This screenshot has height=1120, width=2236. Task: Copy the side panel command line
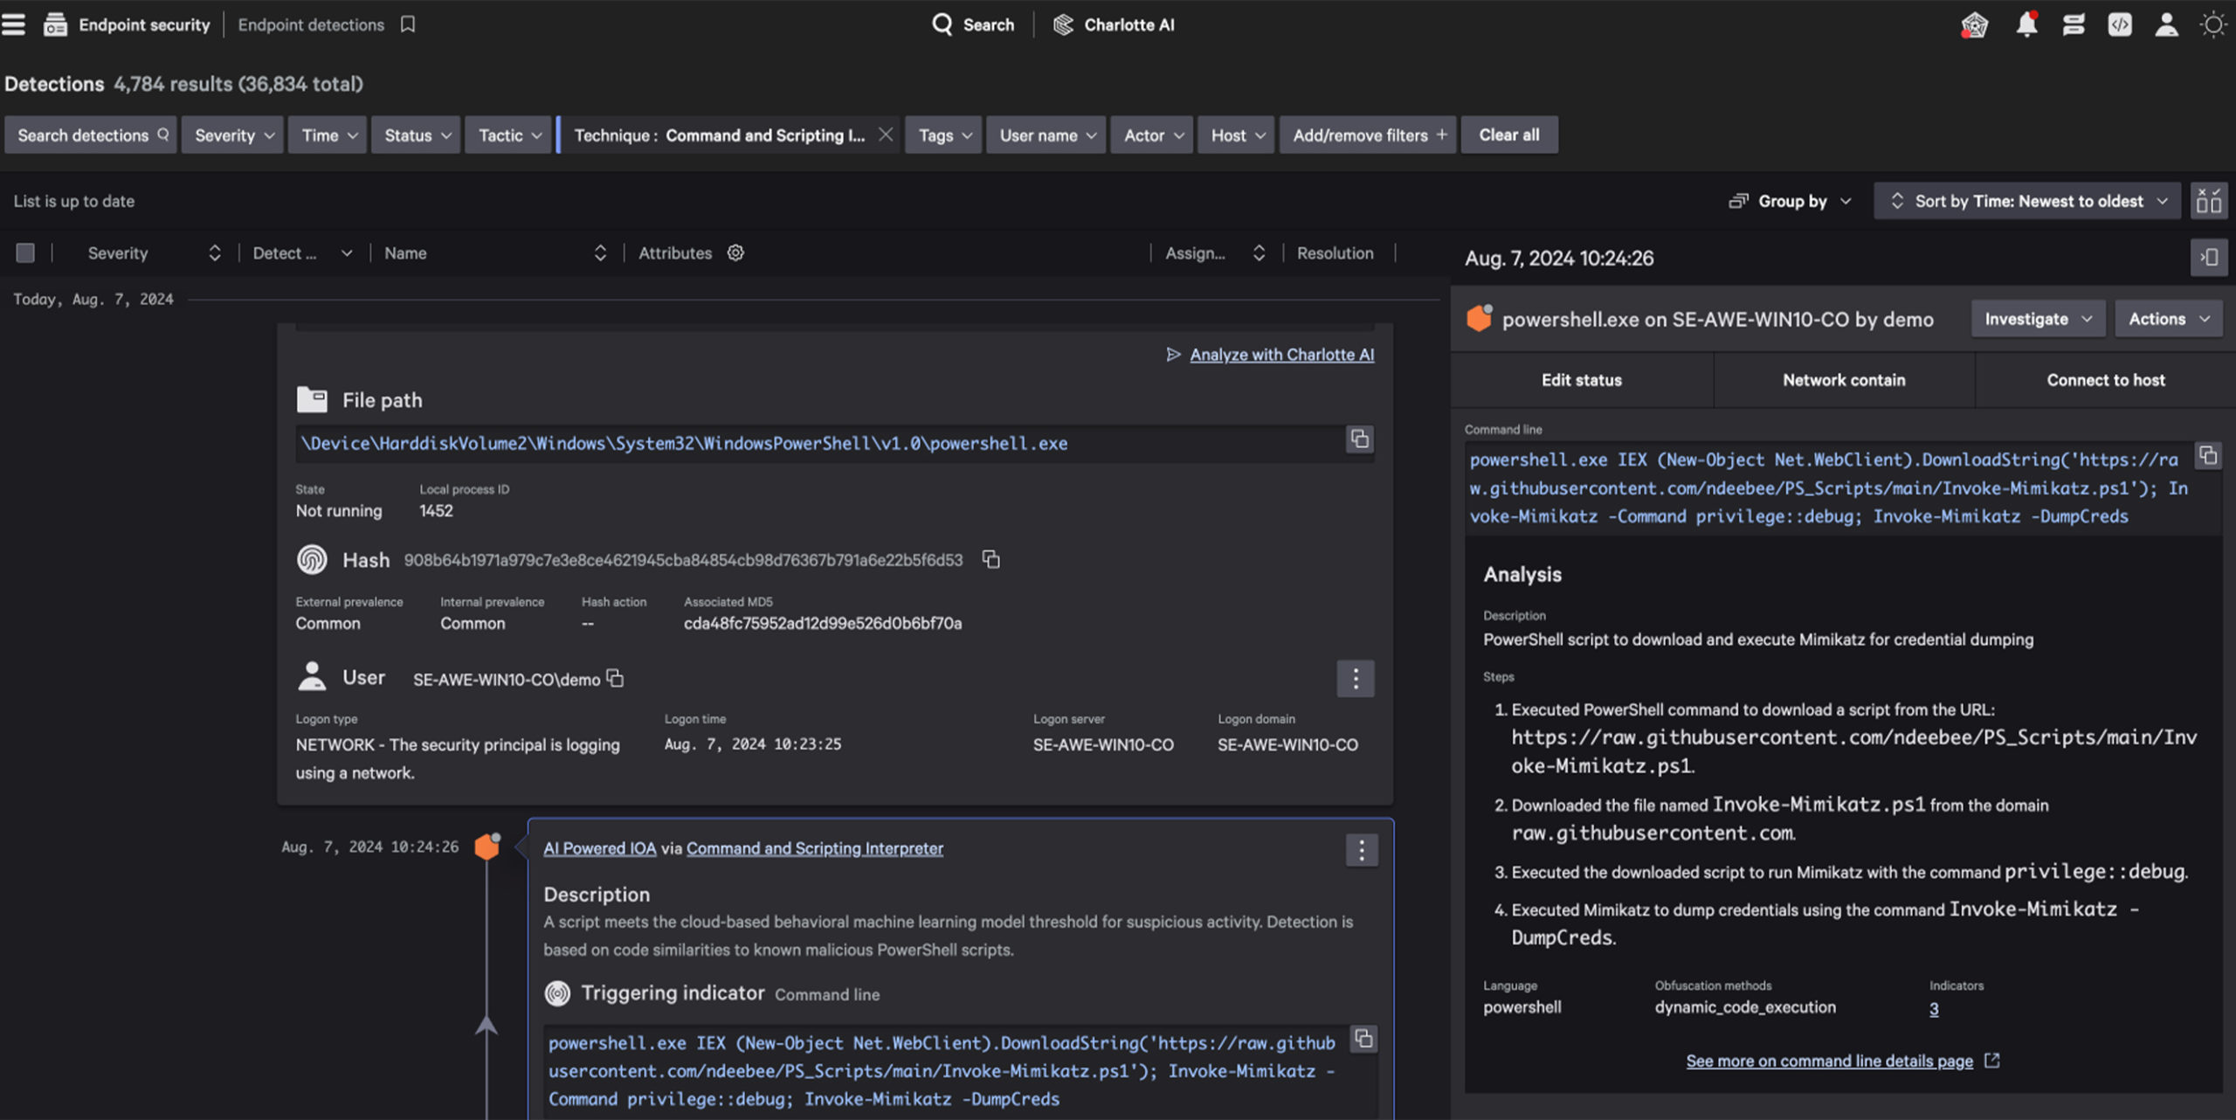click(x=2207, y=456)
